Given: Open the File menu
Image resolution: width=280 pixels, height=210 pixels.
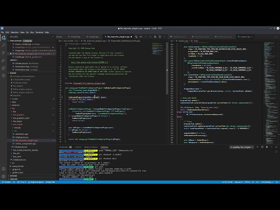Looking at the screenshot, I should (2, 32).
